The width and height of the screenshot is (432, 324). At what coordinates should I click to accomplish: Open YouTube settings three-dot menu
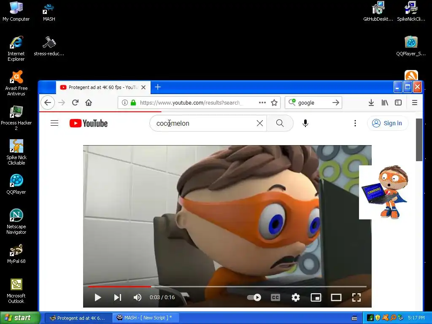(355, 123)
